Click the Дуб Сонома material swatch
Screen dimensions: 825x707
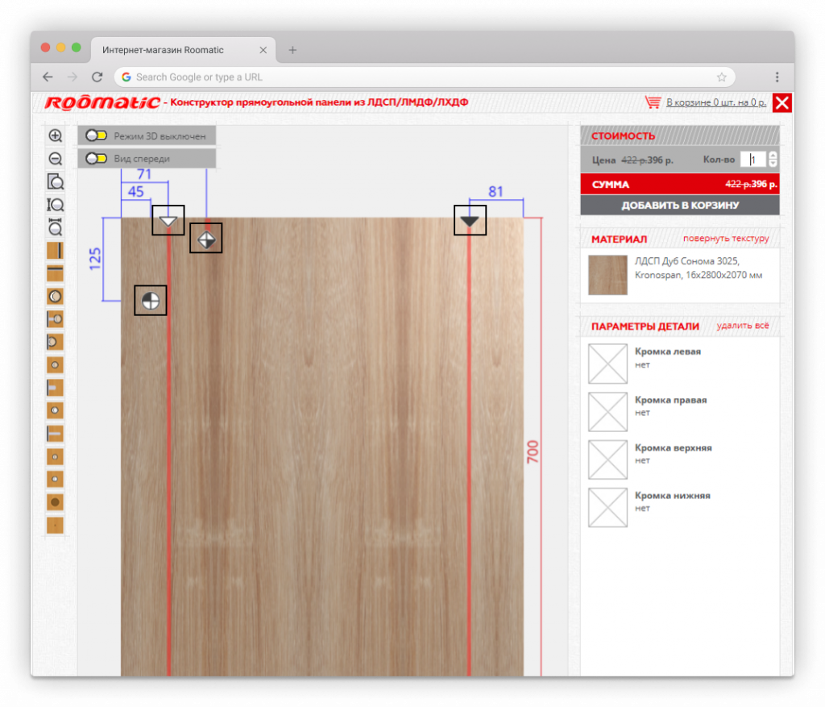pyautogui.click(x=607, y=275)
